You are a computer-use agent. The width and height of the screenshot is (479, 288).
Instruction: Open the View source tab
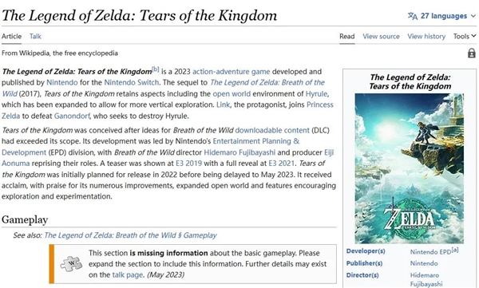tap(381, 37)
